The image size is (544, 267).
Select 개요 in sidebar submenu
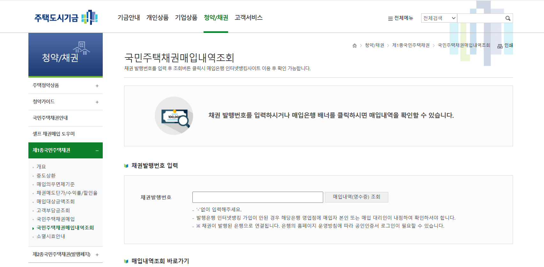tap(41, 167)
